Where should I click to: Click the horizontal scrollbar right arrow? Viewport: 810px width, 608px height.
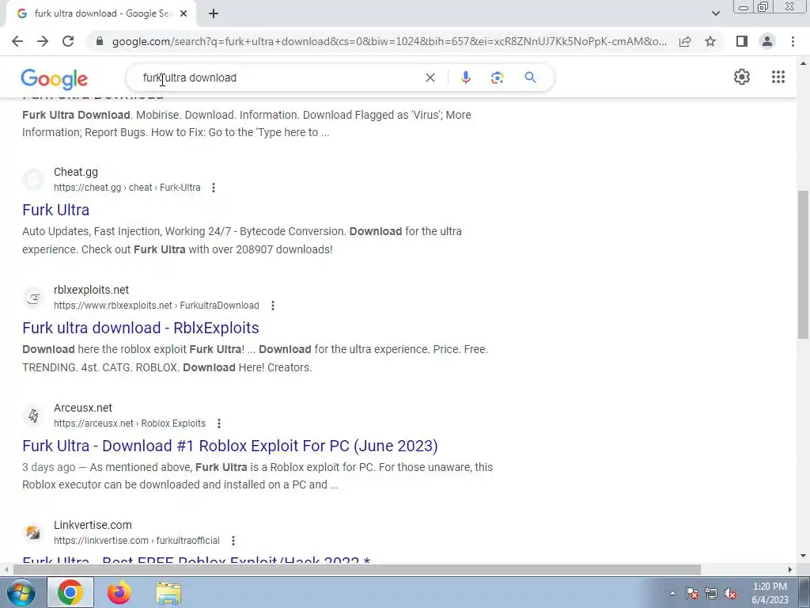pos(790,570)
